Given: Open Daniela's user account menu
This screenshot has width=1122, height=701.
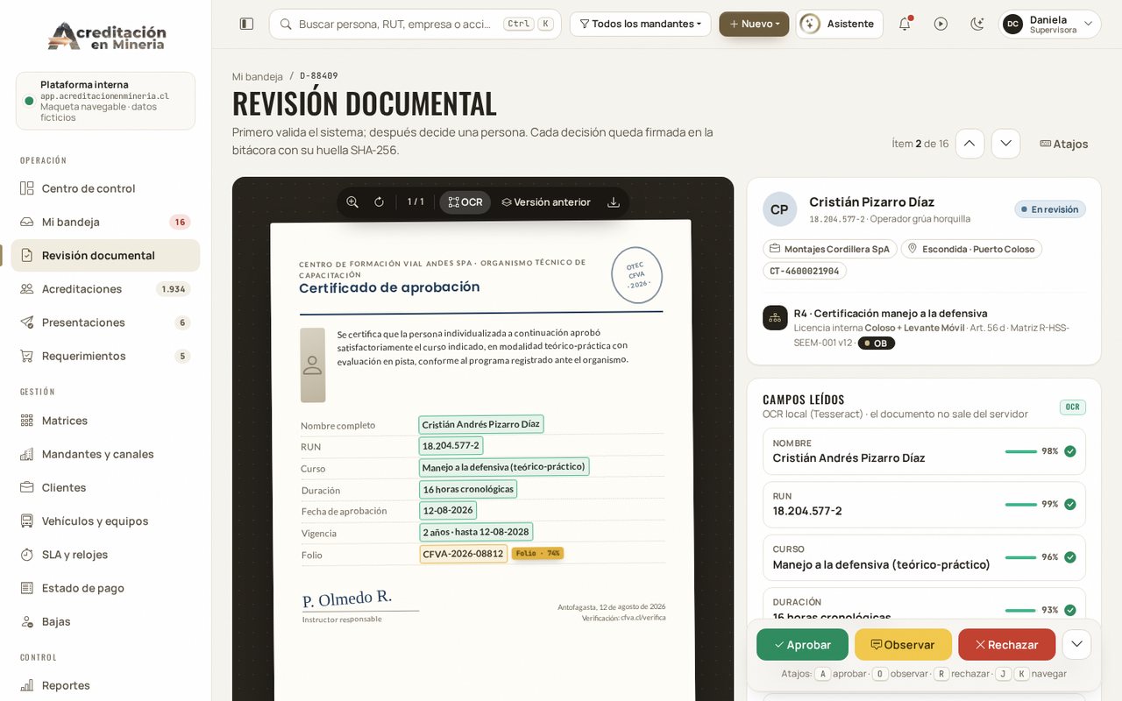Looking at the screenshot, I should pos(1050,24).
